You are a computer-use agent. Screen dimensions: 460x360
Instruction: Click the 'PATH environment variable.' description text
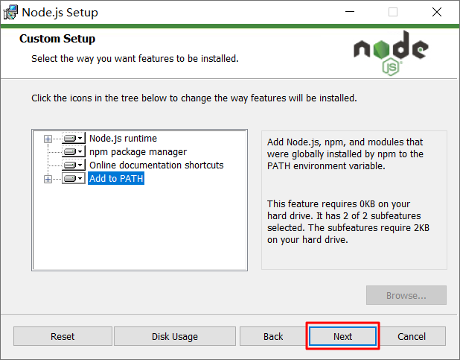(x=326, y=166)
